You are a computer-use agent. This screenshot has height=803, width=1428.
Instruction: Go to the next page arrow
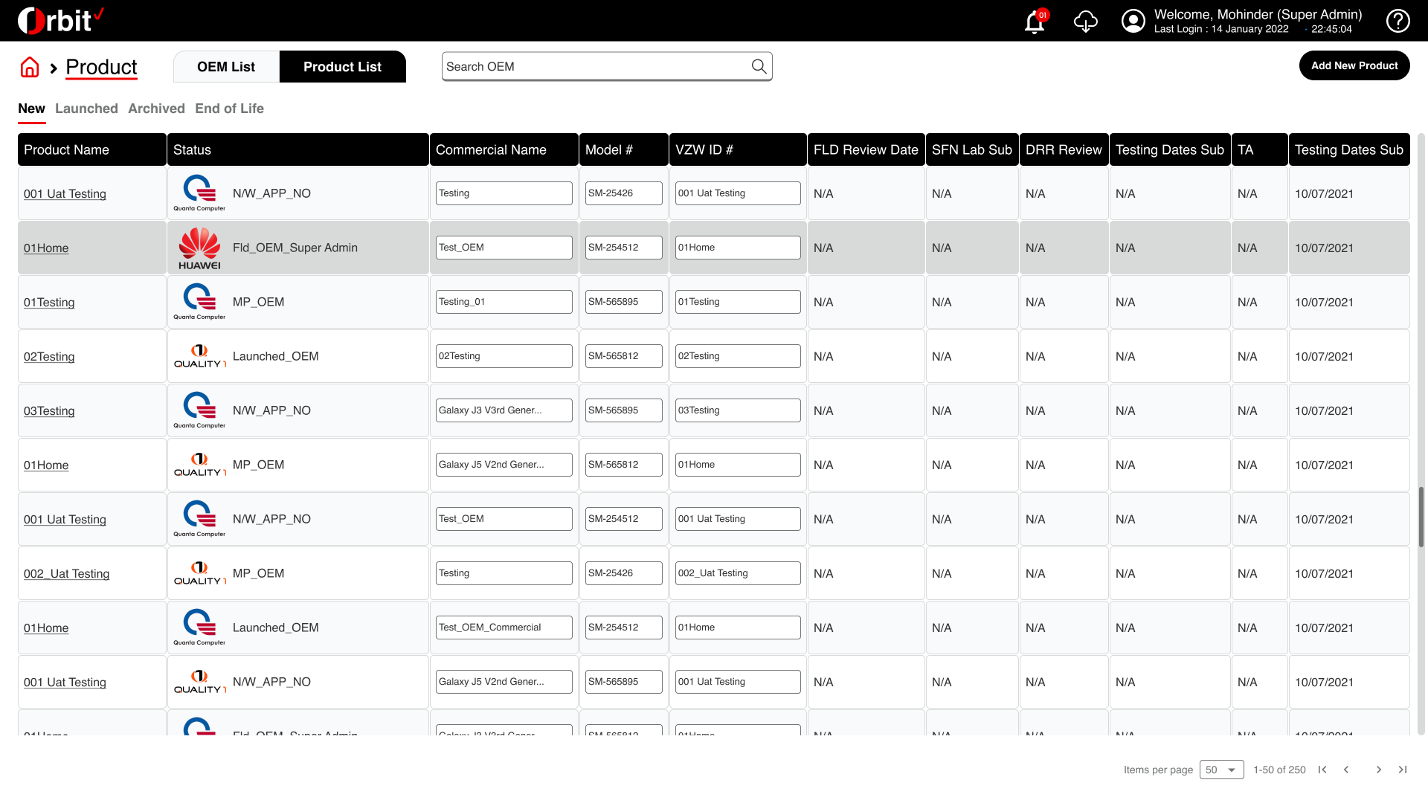pyautogui.click(x=1378, y=770)
